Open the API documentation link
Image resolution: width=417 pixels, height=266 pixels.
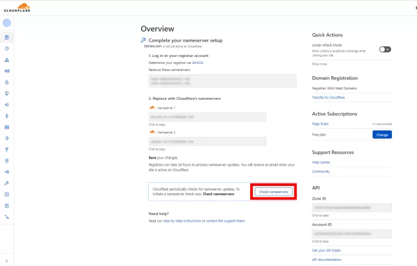(327, 260)
